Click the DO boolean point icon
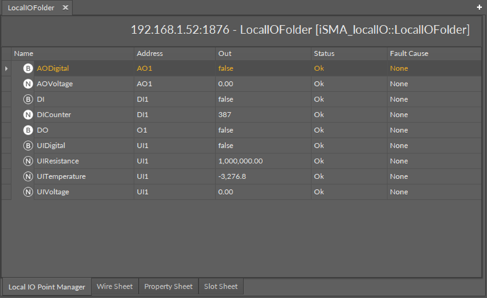This screenshot has height=298, width=487. [x=28, y=130]
